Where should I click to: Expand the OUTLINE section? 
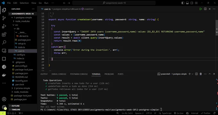[x=22, y=106]
